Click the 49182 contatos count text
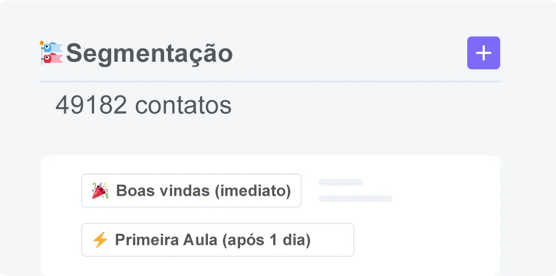556x276 pixels. [143, 106]
